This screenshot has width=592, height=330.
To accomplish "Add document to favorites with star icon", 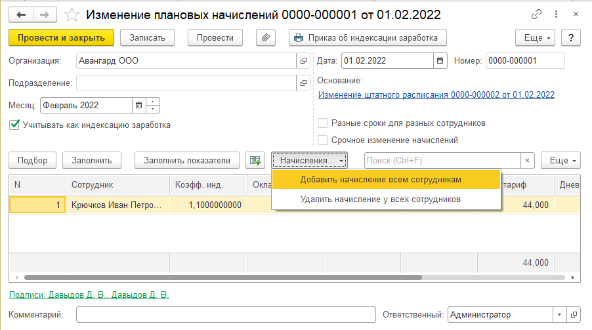I will (x=73, y=14).
